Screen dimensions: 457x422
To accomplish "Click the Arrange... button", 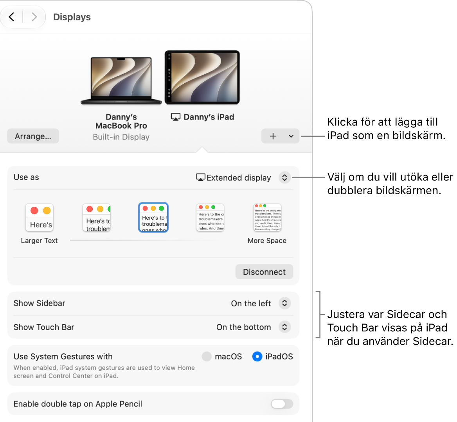I will (x=33, y=136).
